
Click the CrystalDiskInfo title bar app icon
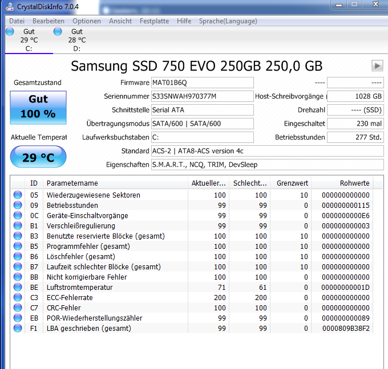tap(10, 6)
